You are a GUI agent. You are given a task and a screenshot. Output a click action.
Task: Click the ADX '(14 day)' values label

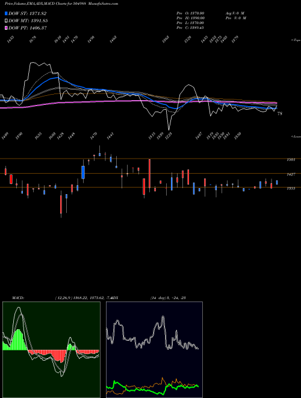pyautogui.click(x=168, y=297)
